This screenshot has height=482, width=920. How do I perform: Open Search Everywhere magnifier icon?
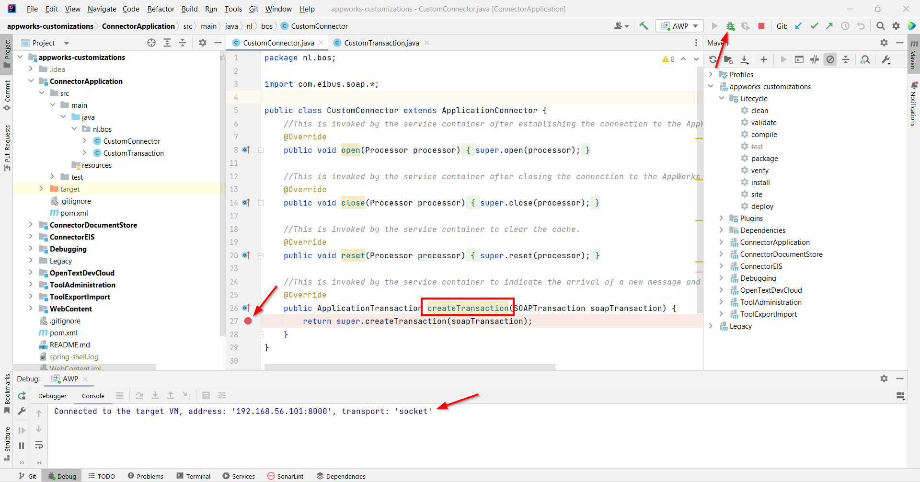point(880,26)
